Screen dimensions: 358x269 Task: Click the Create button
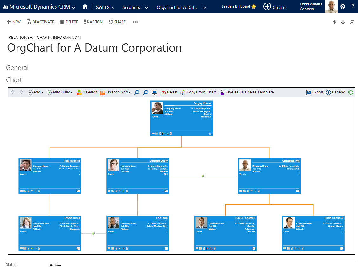click(275, 7)
